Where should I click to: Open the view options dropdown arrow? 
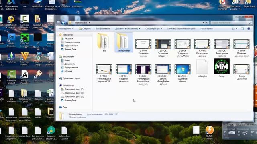coord(237,28)
